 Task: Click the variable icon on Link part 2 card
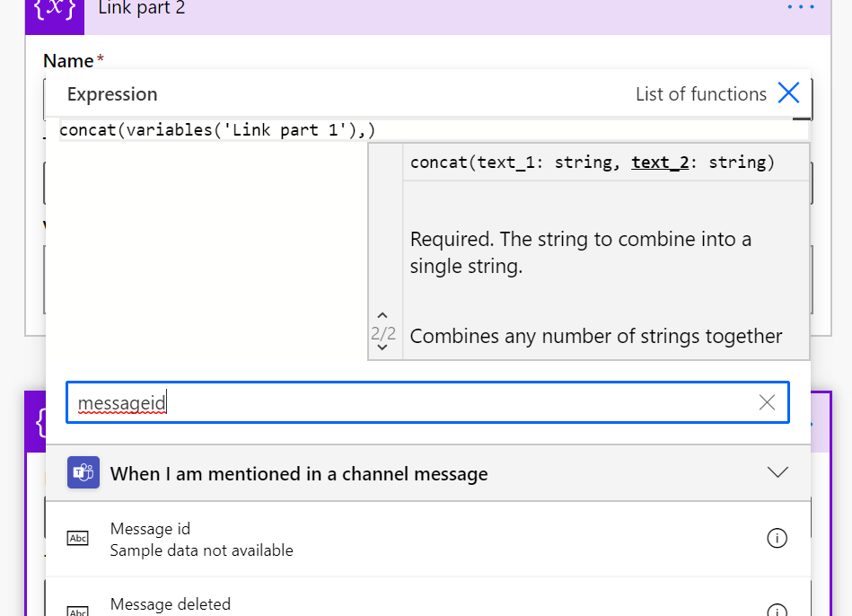(55, 11)
